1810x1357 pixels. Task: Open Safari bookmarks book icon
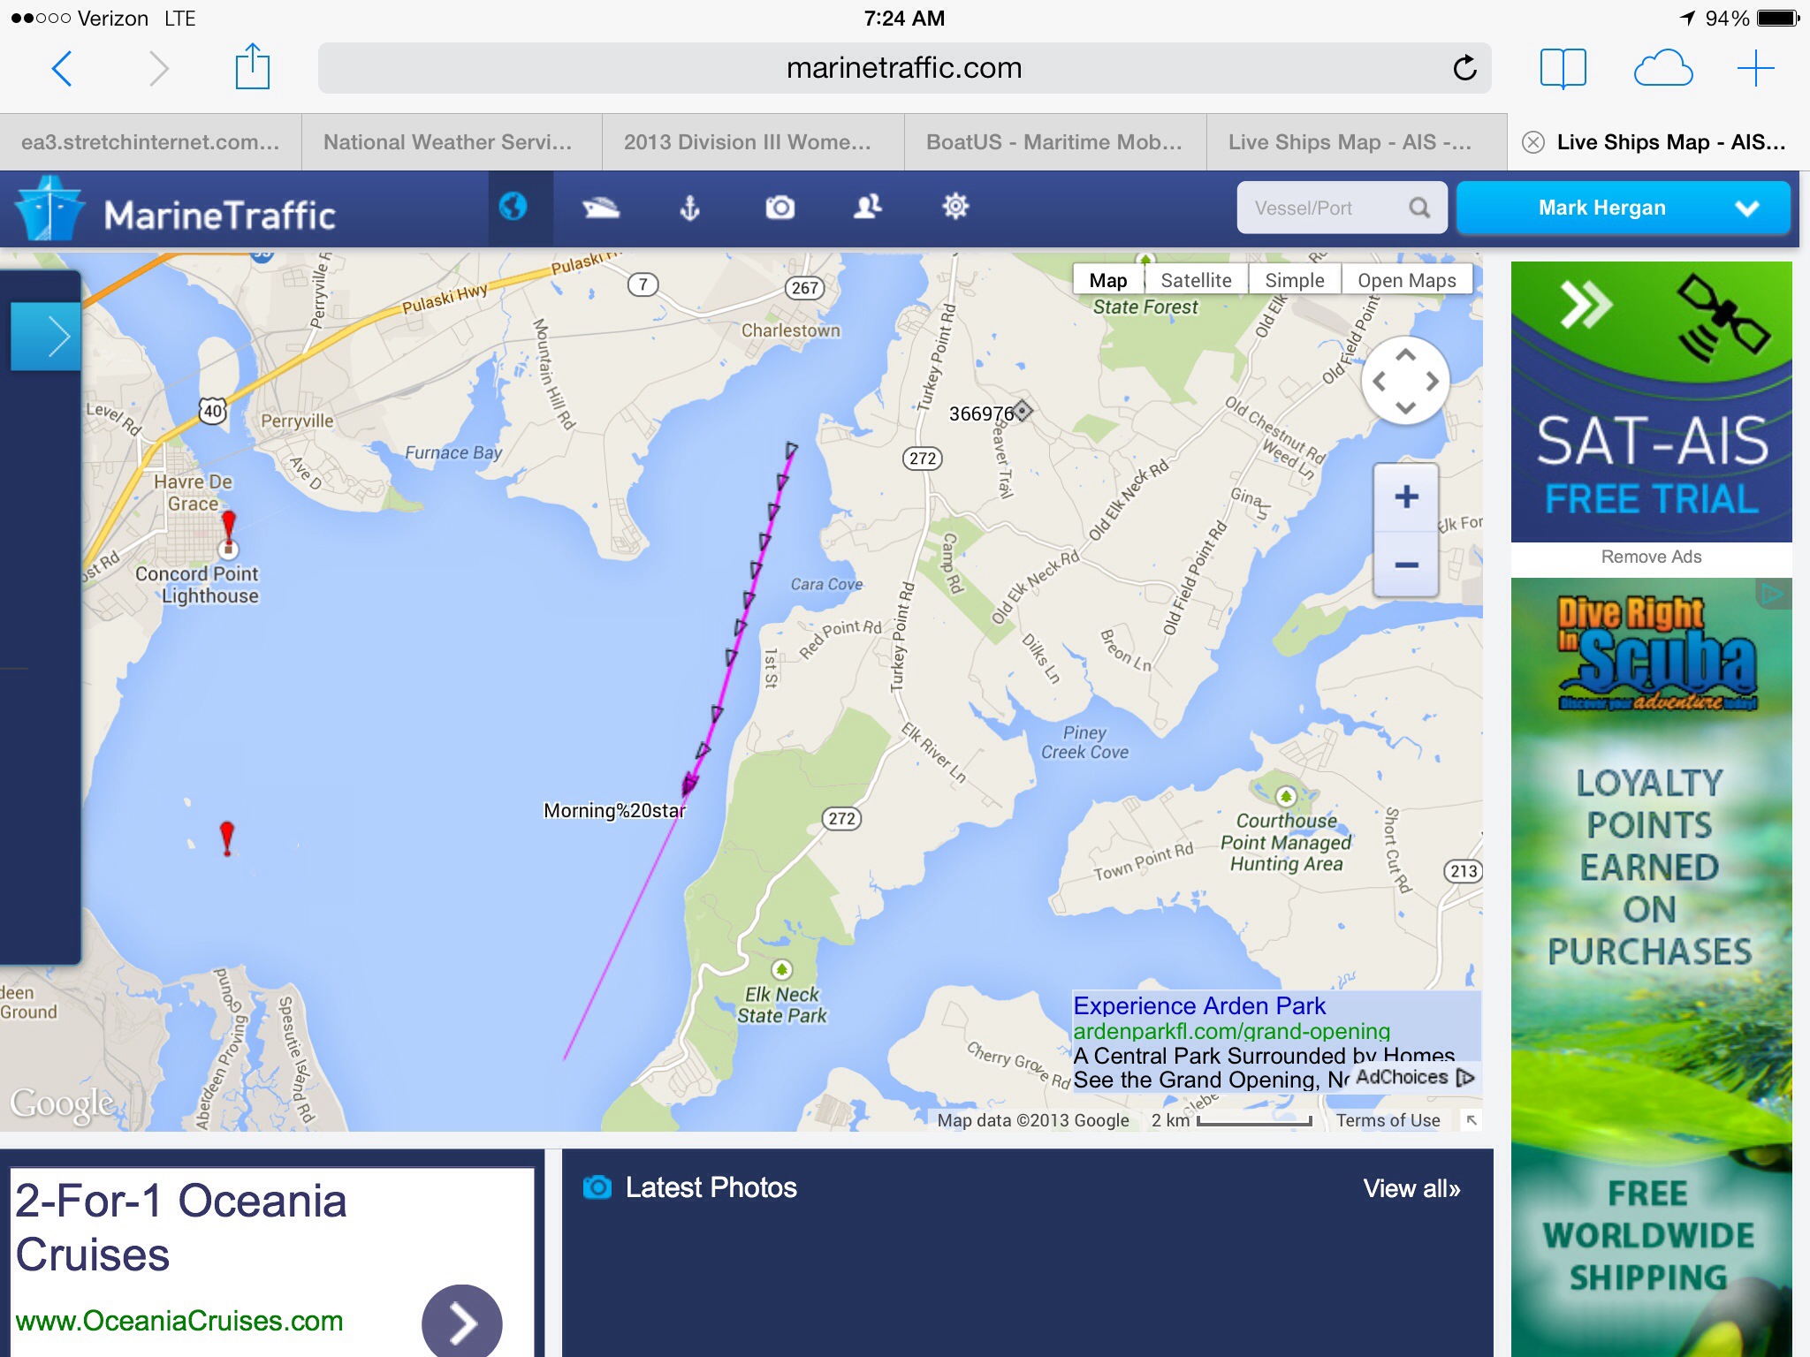1563,68
